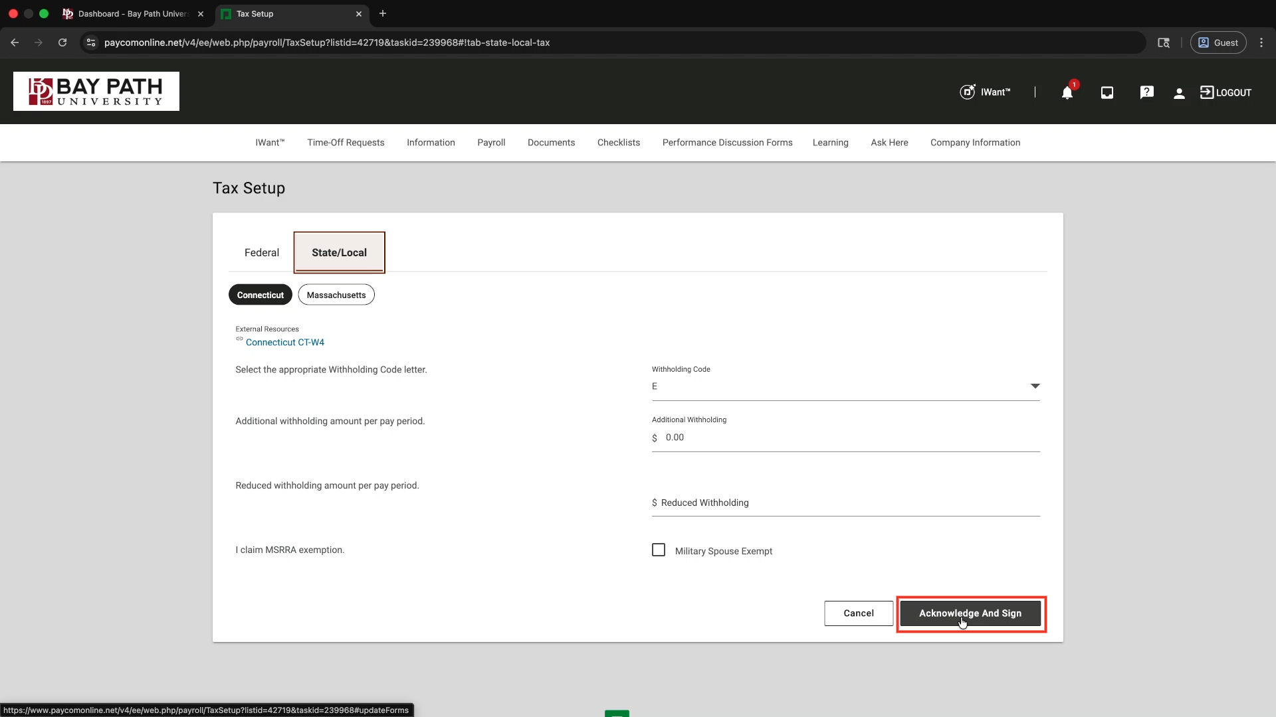The width and height of the screenshot is (1276, 717).
Task: Check the Military Spouse Exempt checkbox
Action: (659, 550)
